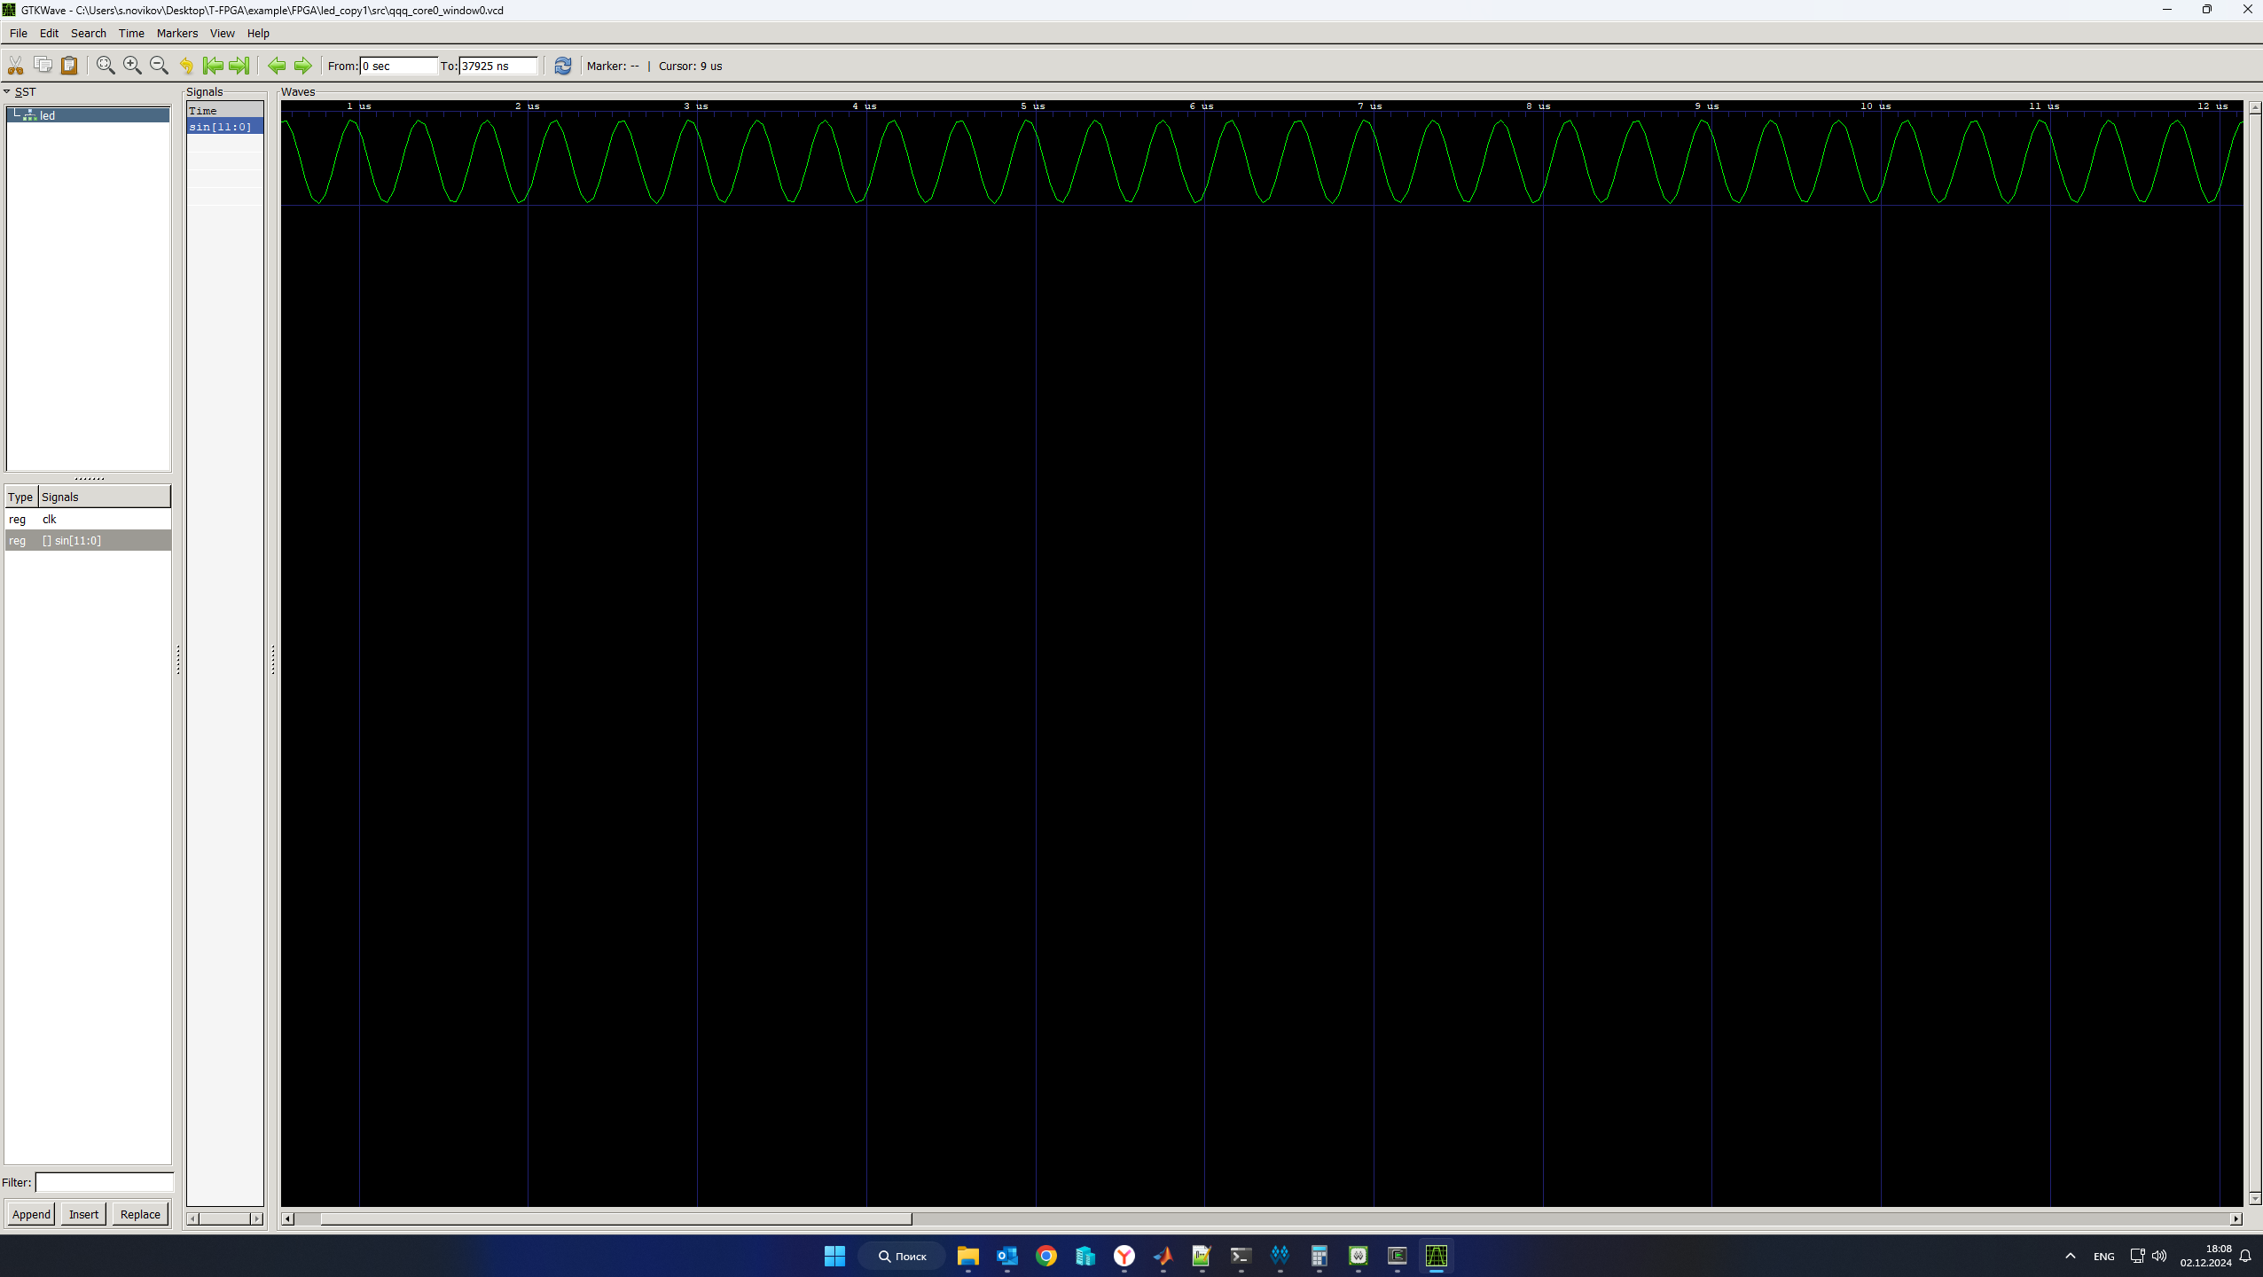Find next edge with right green arrow

(303, 66)
